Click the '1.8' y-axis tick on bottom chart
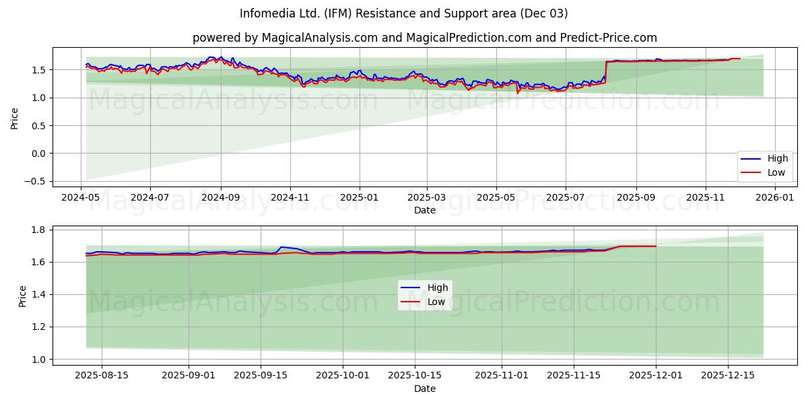Screen dimensions: 808x404 [x=39, y=230]
